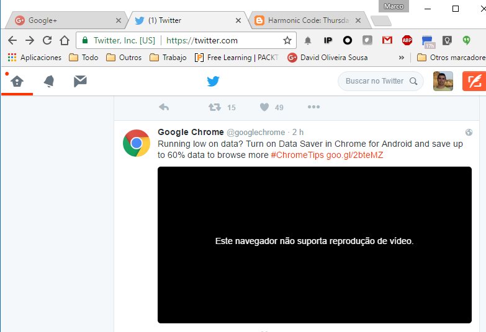The height and width of the screenshot is (332, 486).
Task: Open the David Oliveira Sousa bookmark
Action: (328, 58)
